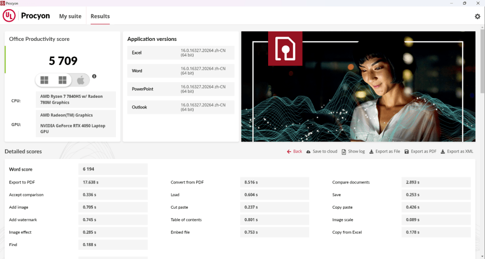Screen dimensions: 485x259
Task: Click the Word score value 6 194
Action: pyautogui.click(x=88, y=169)
